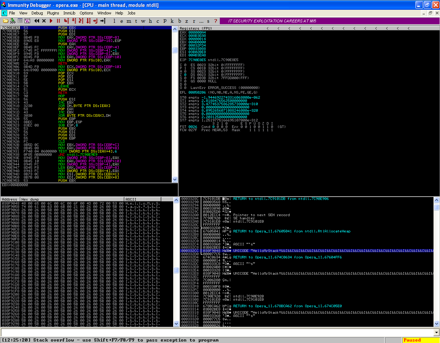This screenshot has width=440, height=343.
Task: Open memory map with 'm' button
Action: tap(128, 21)
